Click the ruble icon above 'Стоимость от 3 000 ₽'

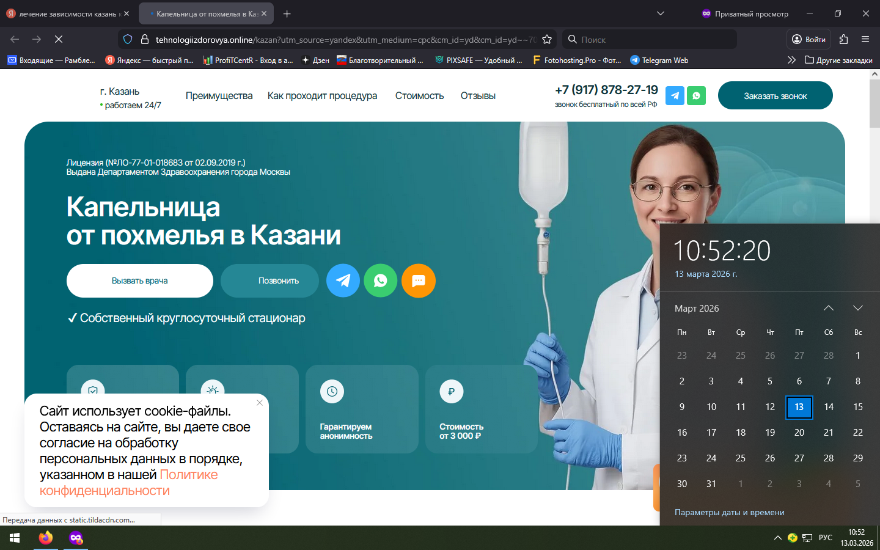point(452,391)
